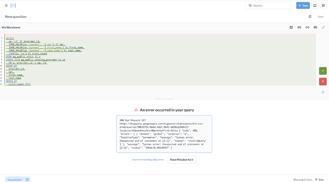329x182 pixels.
Task: Click the line 1 fold arrow in gutter
Action: tap(3, 38)
